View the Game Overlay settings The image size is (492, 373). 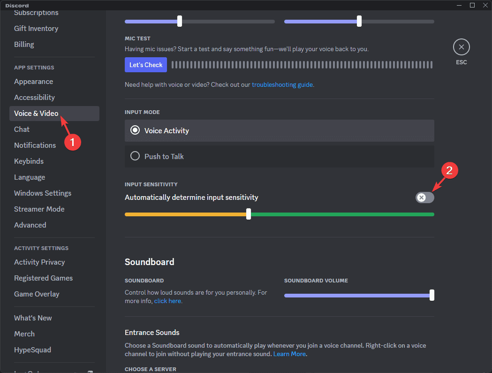coord(37,294)
